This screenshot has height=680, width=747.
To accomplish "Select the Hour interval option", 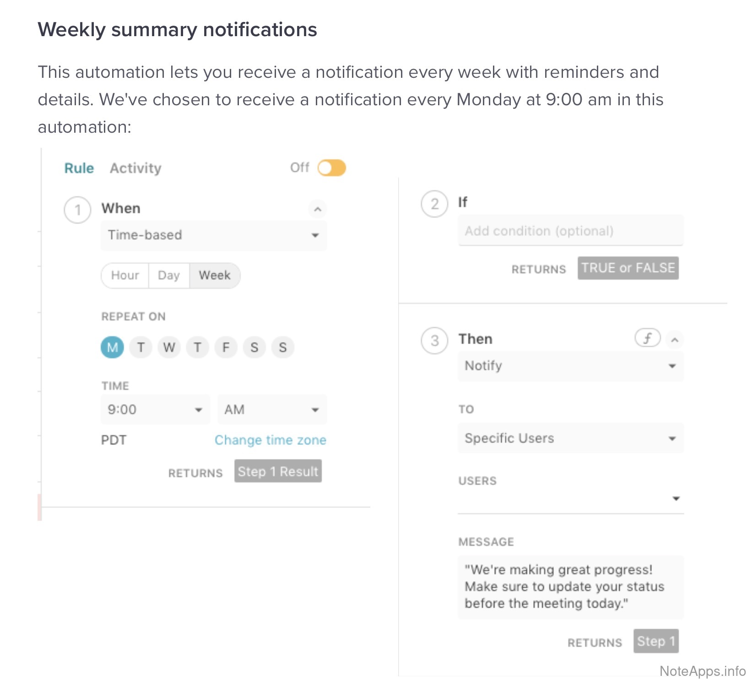I will click(x=125, y=275).
